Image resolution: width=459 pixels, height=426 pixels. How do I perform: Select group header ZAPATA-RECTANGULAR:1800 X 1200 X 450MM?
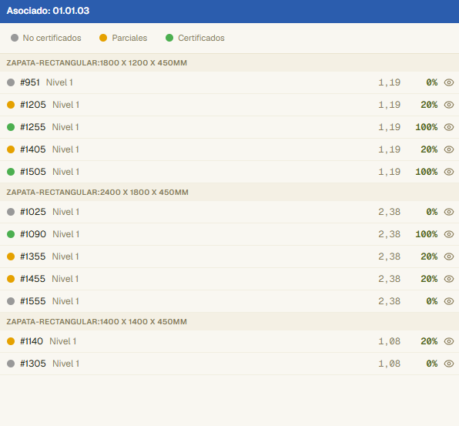click(x=229, y=63)
